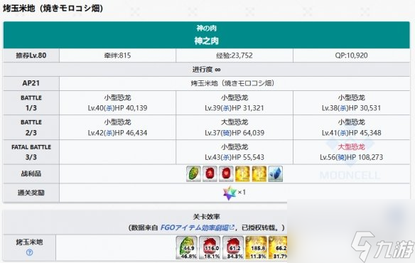Click the rainbow Saint Quartz reward icon
The height and width of the screenshot is (263, 415).
pyautogui.click(x=230, y=193)
